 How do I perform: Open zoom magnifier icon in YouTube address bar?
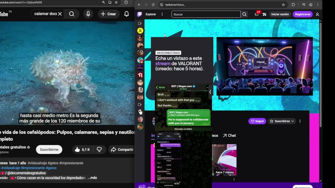[104, 2]
